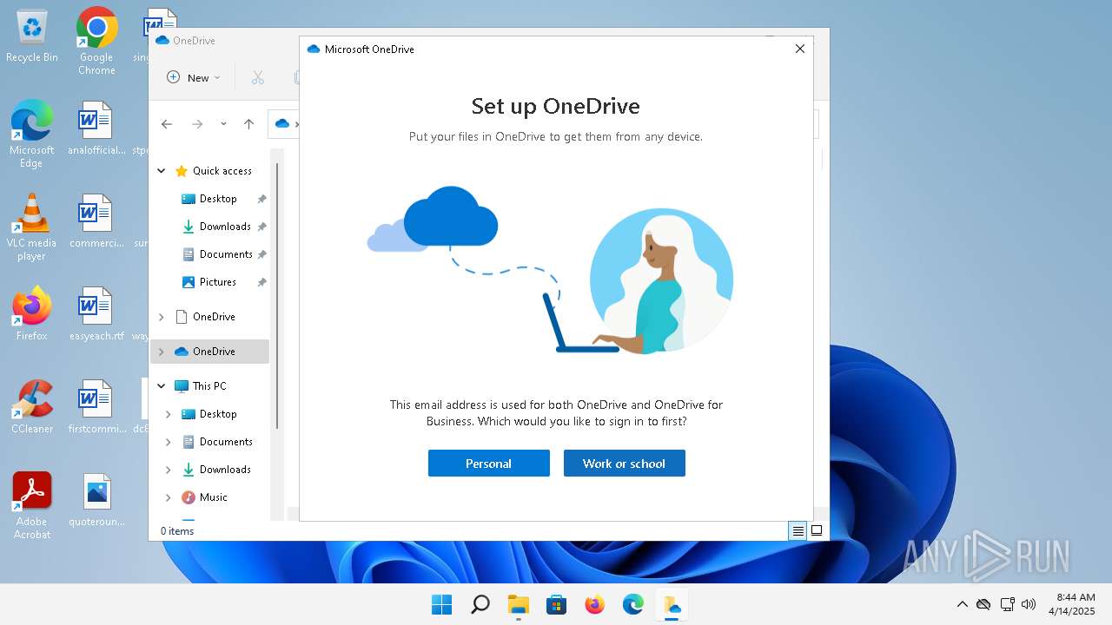Image resolution: width=1112 pixels, height=625 pixels.
Task: Switch Explorer to details view
Action: pyautogui.click(x=798, y=531)
